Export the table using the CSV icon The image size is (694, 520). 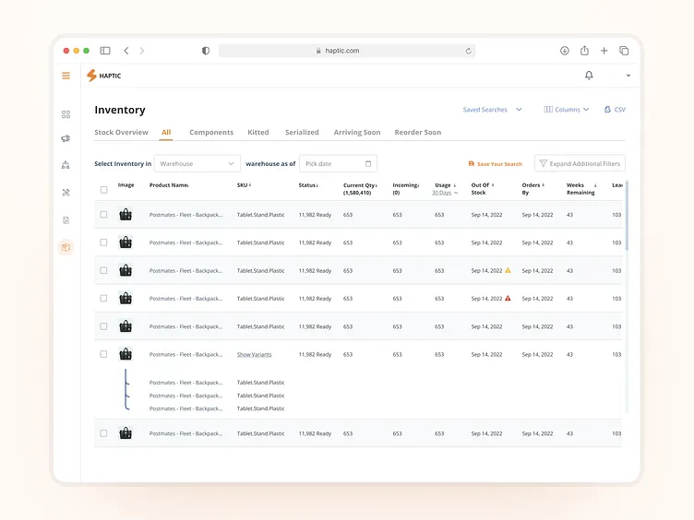[x=615, y=110]
